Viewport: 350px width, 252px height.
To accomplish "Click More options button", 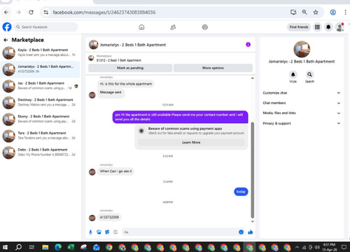I will click(x=213, y=68).
